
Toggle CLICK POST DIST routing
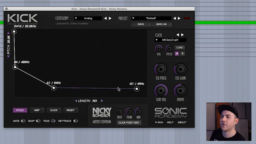click(129, 123)
